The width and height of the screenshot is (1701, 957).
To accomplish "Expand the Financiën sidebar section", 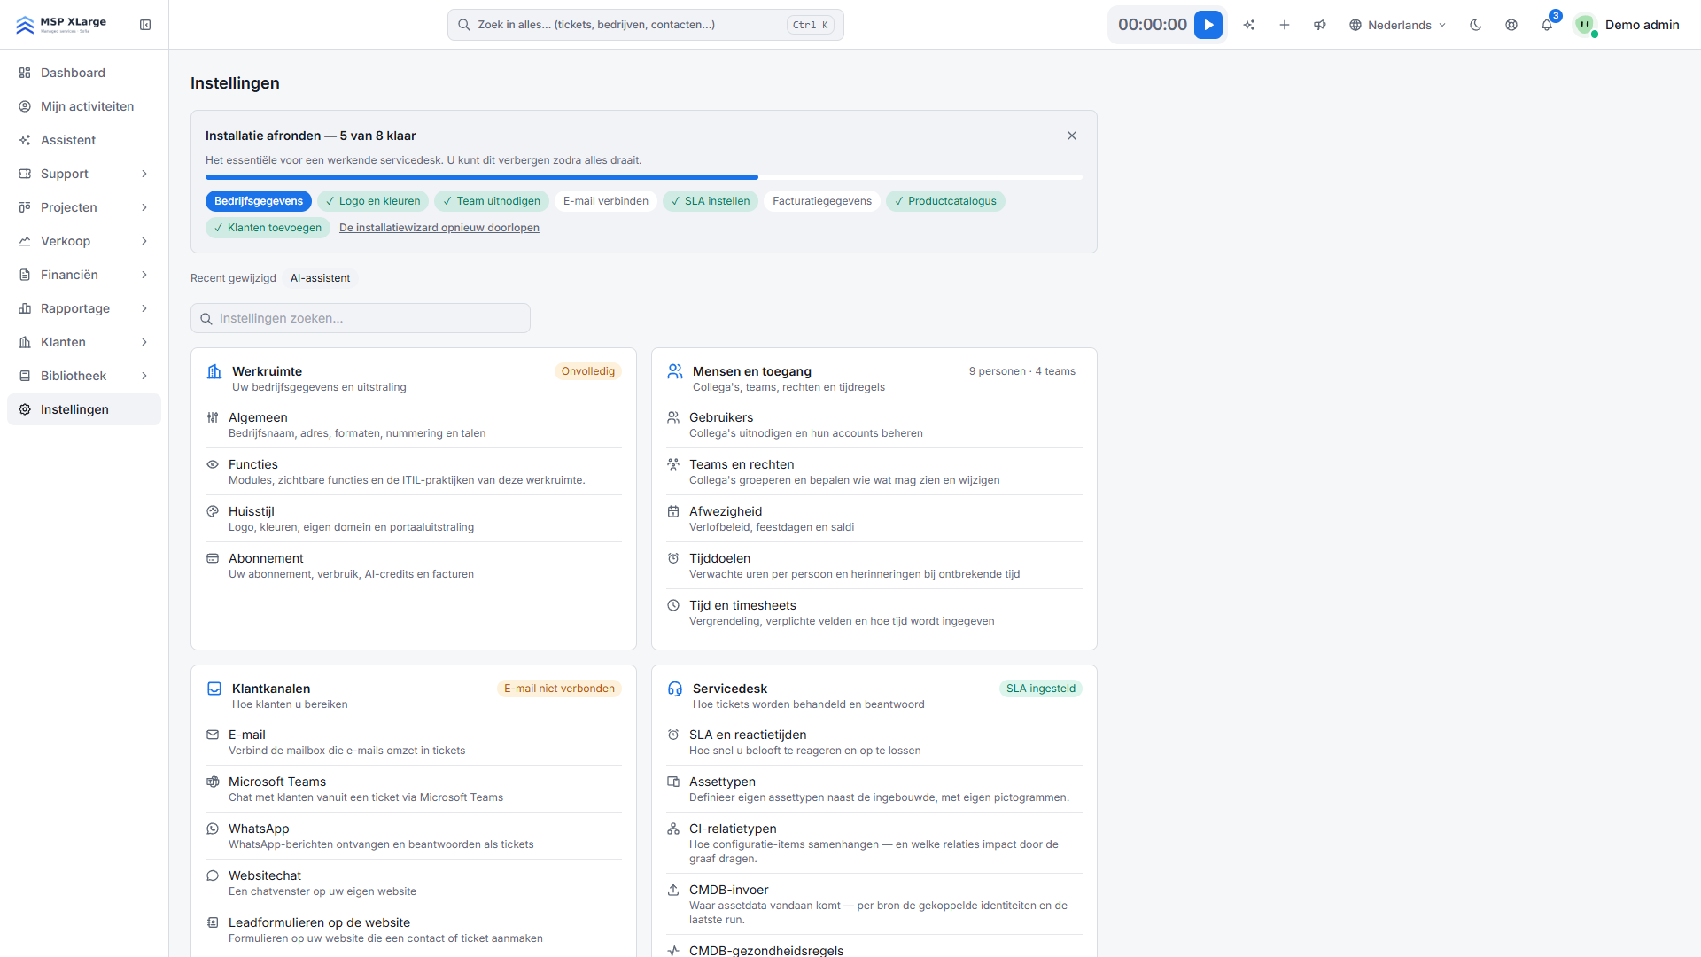I will pos(84,275).
